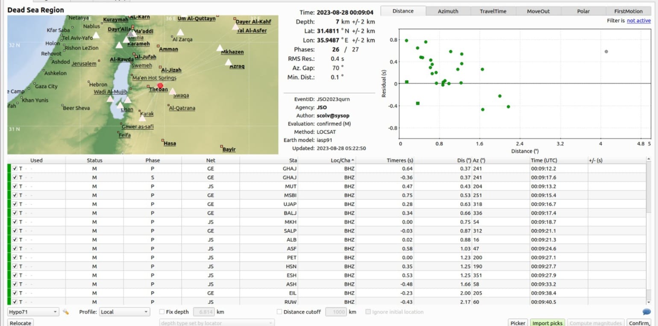
Task: Click the blue comment speech bubble icon
Action: pyautogui.click(x=646, y=312)
